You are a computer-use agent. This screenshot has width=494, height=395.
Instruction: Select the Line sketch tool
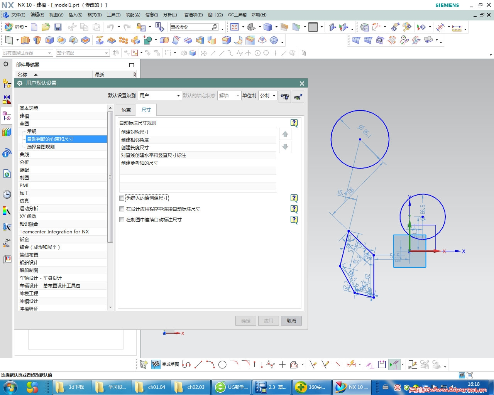point(198,364)
